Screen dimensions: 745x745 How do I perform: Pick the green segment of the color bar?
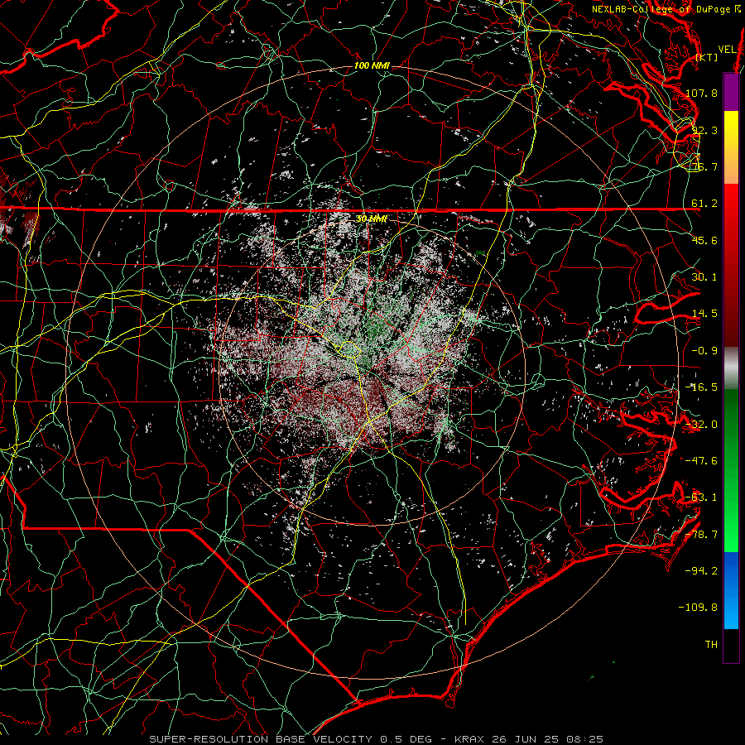click(x=731, y=470)
